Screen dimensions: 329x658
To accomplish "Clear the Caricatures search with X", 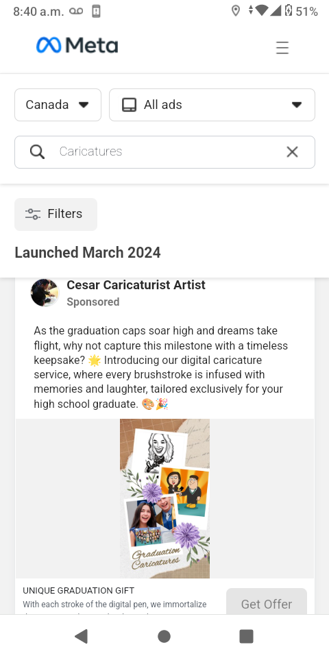I will point(292,152).
